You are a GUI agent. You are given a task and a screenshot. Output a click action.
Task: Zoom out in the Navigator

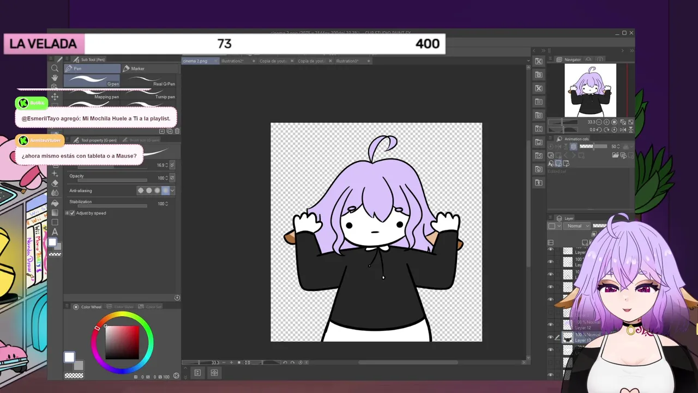(x=599, y=122)
